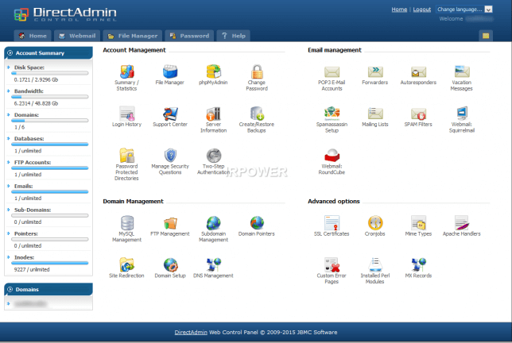This screenshot has width=512, height=343.
Task: Open Installed Perl Modules
Action: (x=375, y=264)
